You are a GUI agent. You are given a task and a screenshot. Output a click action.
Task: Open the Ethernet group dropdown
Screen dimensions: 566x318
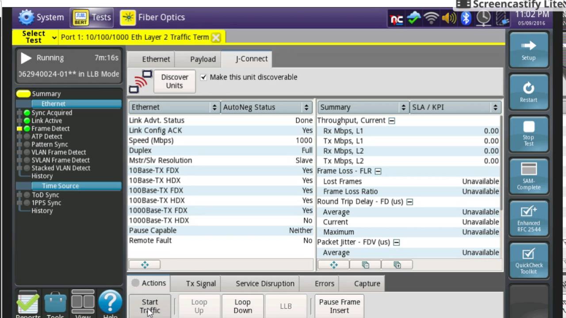[x=174, y=107]
